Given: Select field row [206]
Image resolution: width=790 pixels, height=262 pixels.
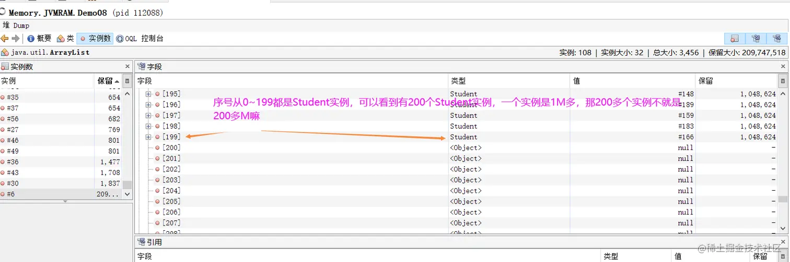Looking at the screenshot, I should coord(456,212).
